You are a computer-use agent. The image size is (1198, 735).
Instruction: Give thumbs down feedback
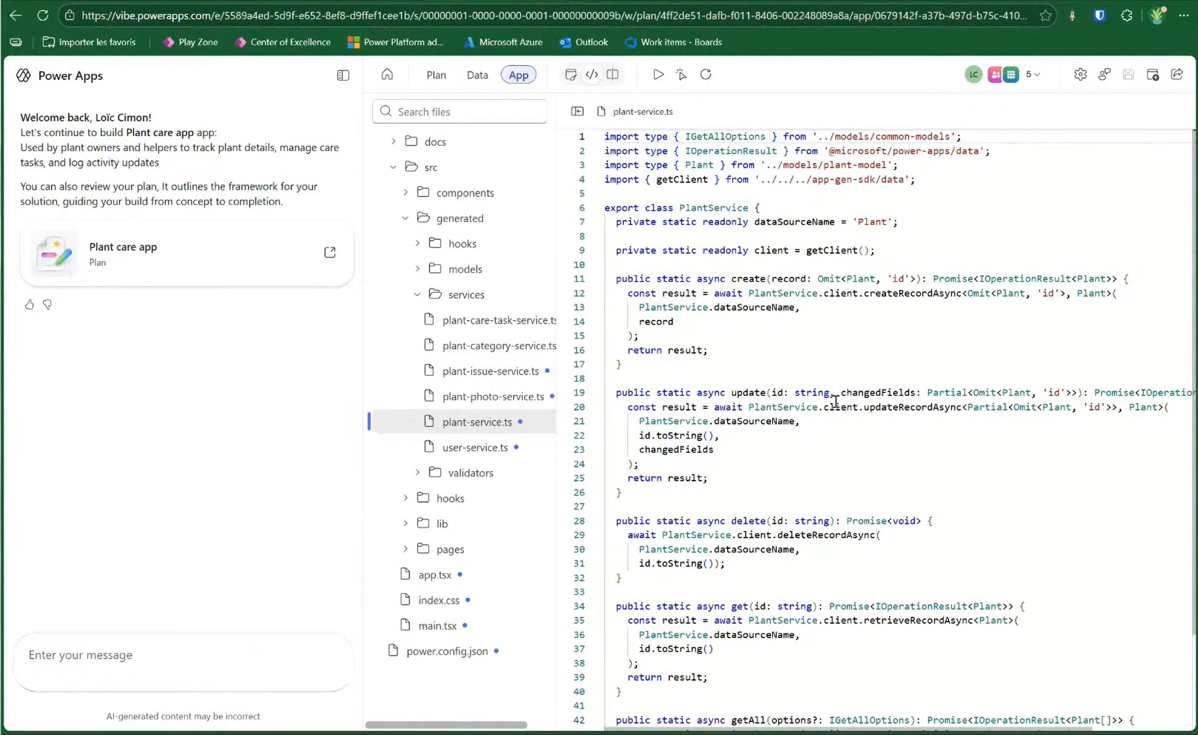coord(47,305)
